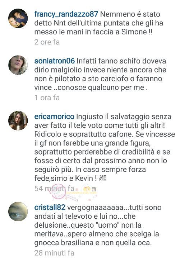The height and width of the screenshot is (261, 194).
Task: Click the cartoon characters in the watermark
Action: (89, 190)
